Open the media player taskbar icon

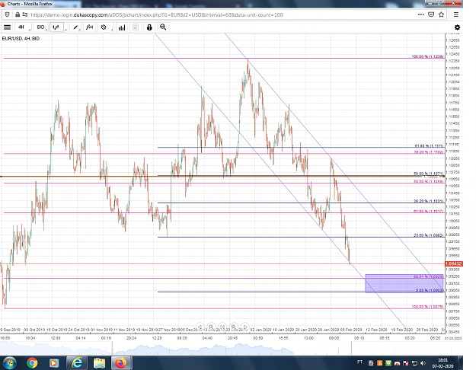53,362
